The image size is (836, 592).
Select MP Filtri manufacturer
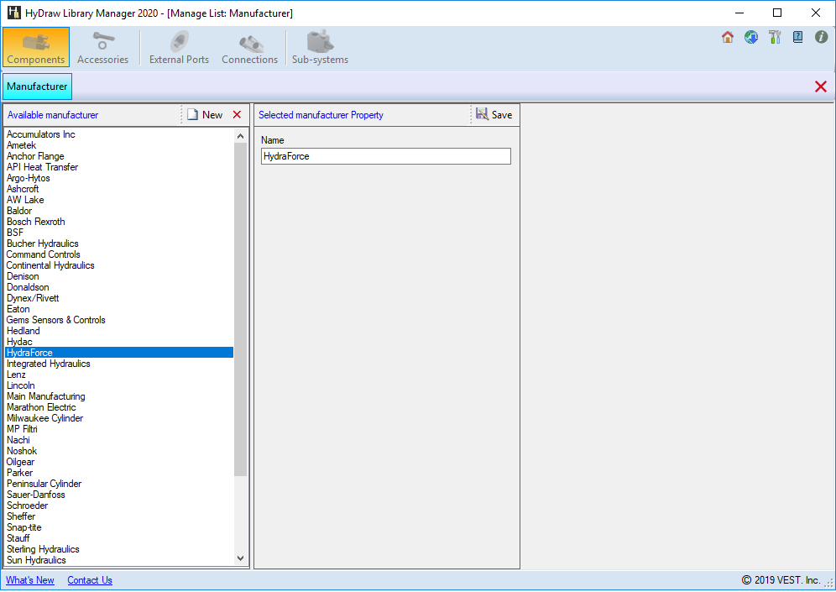119,429
